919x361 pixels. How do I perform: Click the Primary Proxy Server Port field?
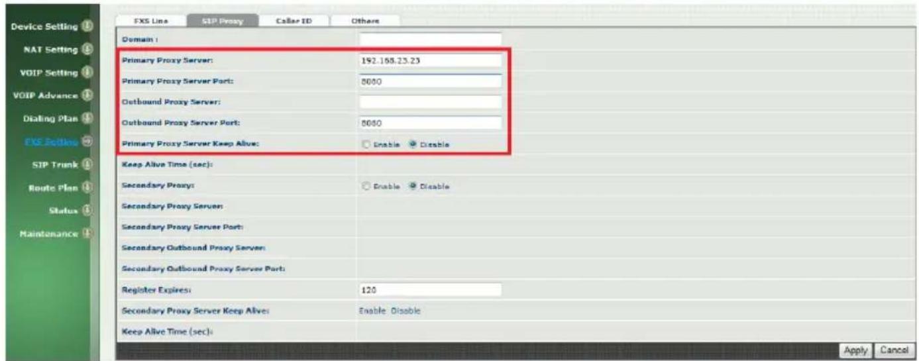click(x=430, y=81)
